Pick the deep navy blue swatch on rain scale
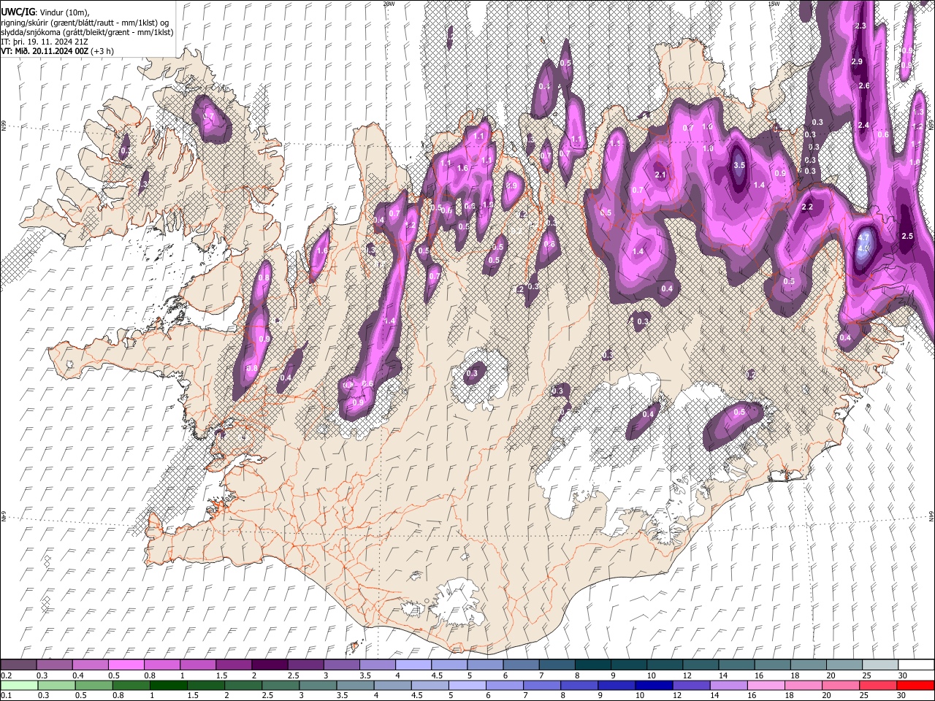The width and height of the screenshot is (935, 701). point(653,685)
